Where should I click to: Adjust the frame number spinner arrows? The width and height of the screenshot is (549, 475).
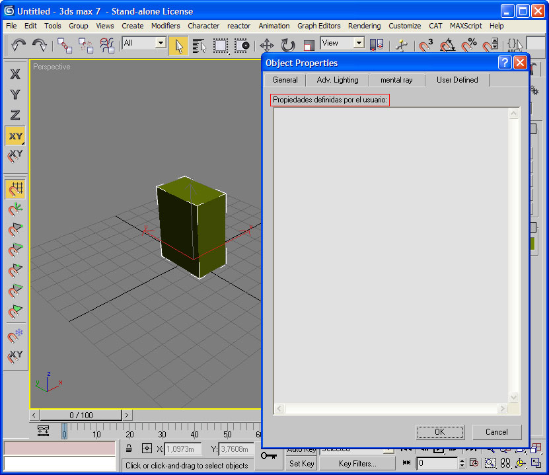click(x=462, y=463)
